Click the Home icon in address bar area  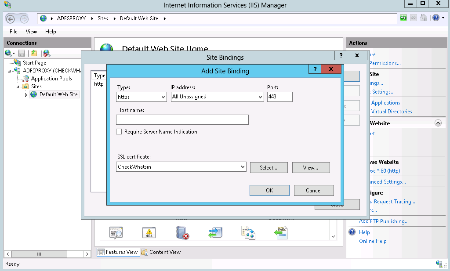(424, 18)
